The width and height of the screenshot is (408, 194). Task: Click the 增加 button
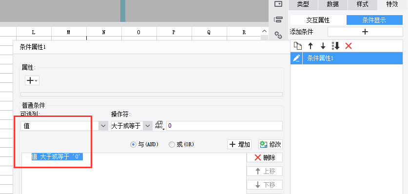(x=239, y=144)
